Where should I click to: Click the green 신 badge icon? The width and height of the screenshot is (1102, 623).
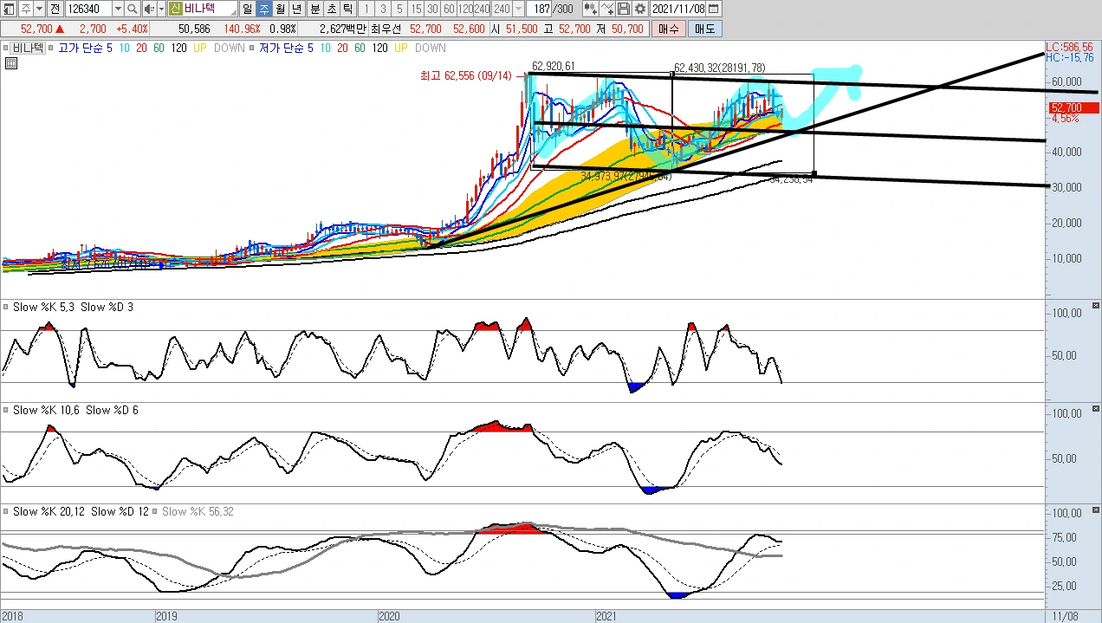175,9
